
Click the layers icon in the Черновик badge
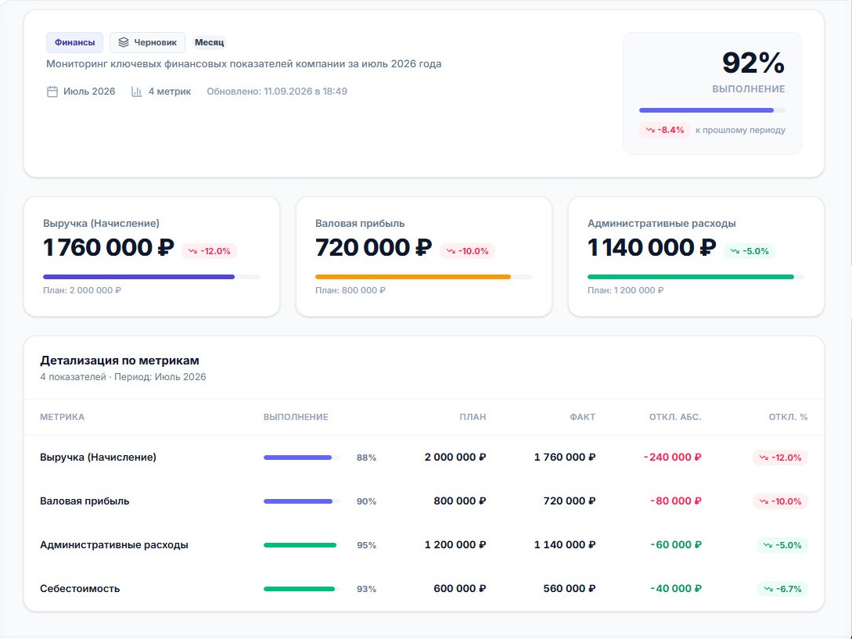(124, 42)
